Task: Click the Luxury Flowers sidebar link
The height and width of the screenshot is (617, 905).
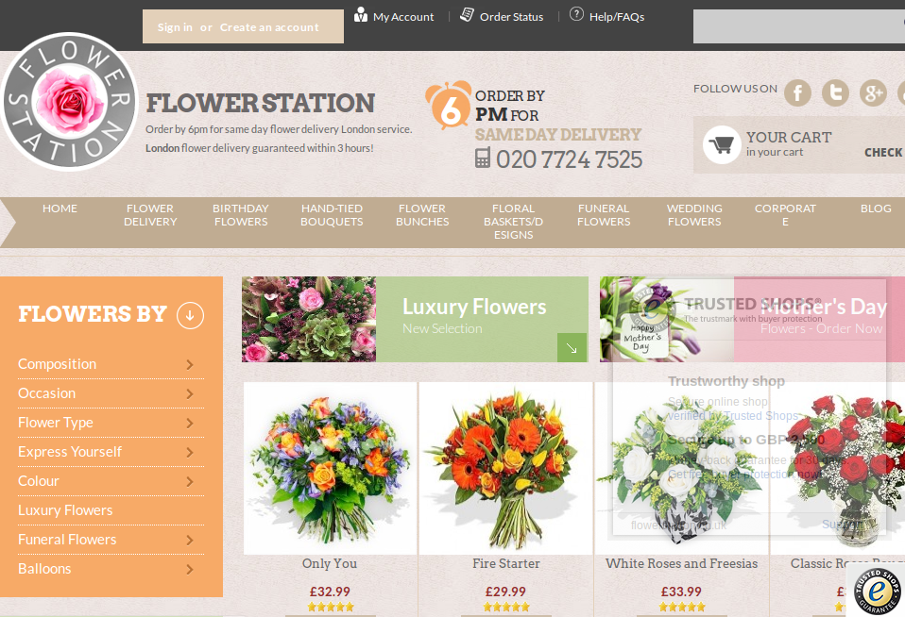Action: click(x=65, y=510)
